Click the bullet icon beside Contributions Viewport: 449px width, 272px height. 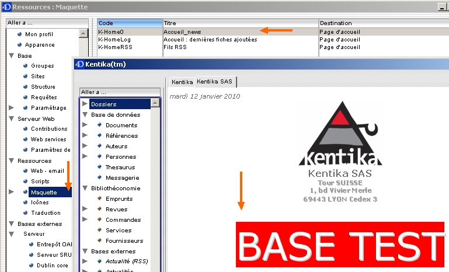pos(26,128)
